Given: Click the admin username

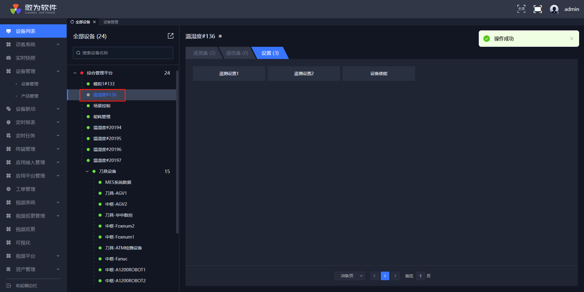Looking at the screenshot, I should coord(572,9).
